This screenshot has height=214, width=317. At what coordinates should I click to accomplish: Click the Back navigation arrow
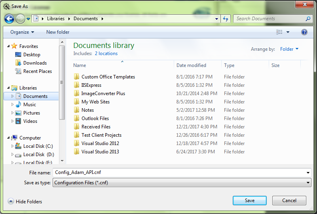[9, 19]
